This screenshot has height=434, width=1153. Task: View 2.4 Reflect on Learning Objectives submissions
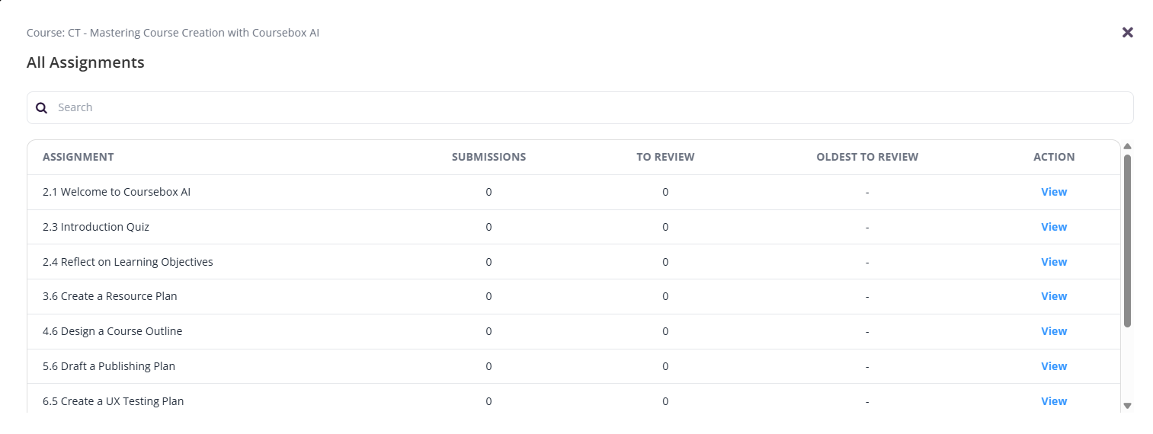(1053, 262)
